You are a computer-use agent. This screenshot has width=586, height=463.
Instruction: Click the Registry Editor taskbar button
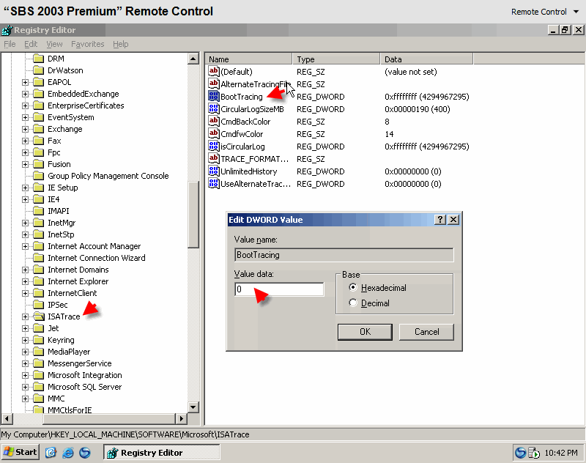[x=161, y=453]
